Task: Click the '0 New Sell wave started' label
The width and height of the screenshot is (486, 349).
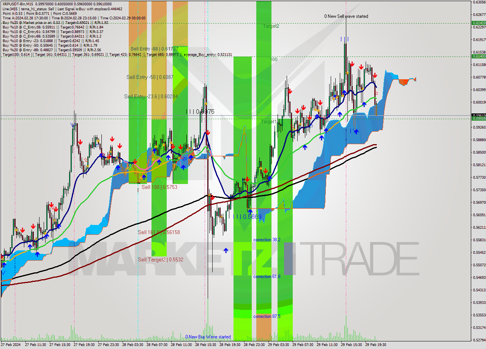Action: pyautogui.click(x=346, y=16)
